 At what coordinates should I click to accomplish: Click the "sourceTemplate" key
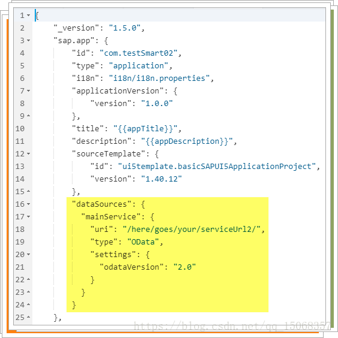108,153
